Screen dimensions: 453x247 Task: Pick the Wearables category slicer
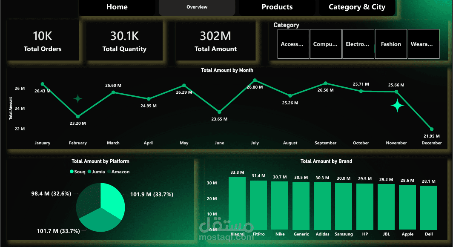(x=424, y=44)
